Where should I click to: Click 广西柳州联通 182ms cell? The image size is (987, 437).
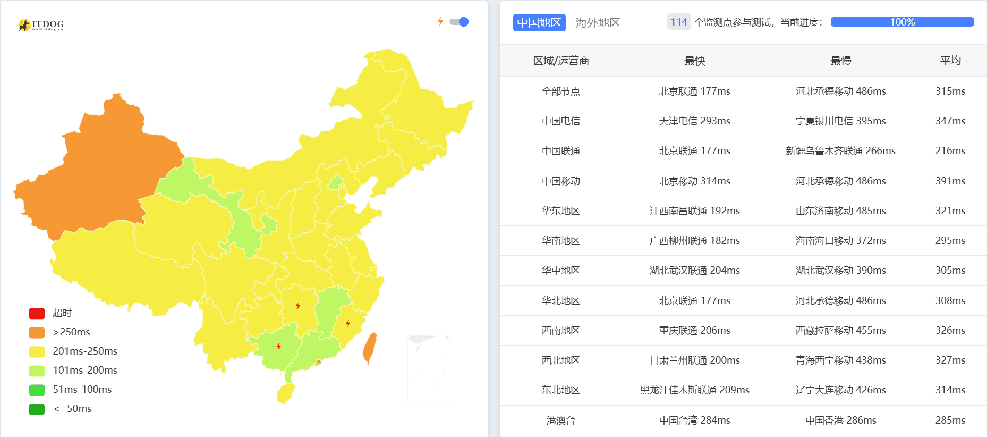[695, 241]
